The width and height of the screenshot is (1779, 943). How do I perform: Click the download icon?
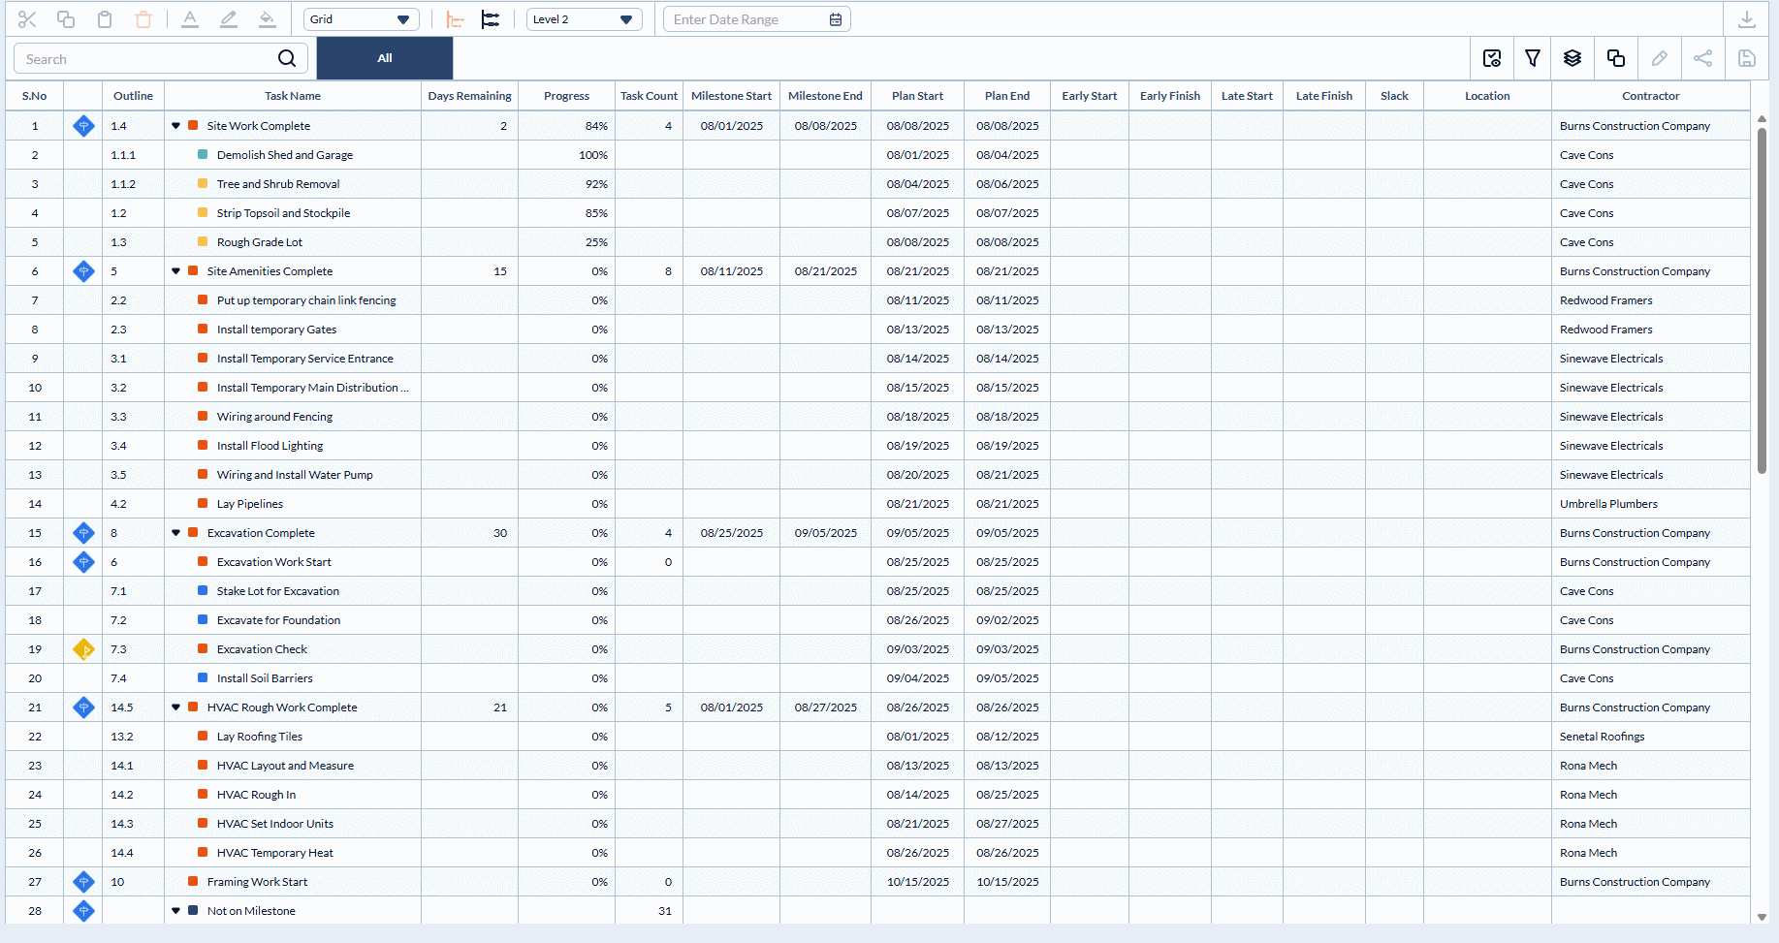click(x=1747, y=19)
